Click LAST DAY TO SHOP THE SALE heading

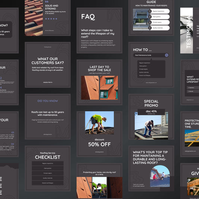coord(99,68)
